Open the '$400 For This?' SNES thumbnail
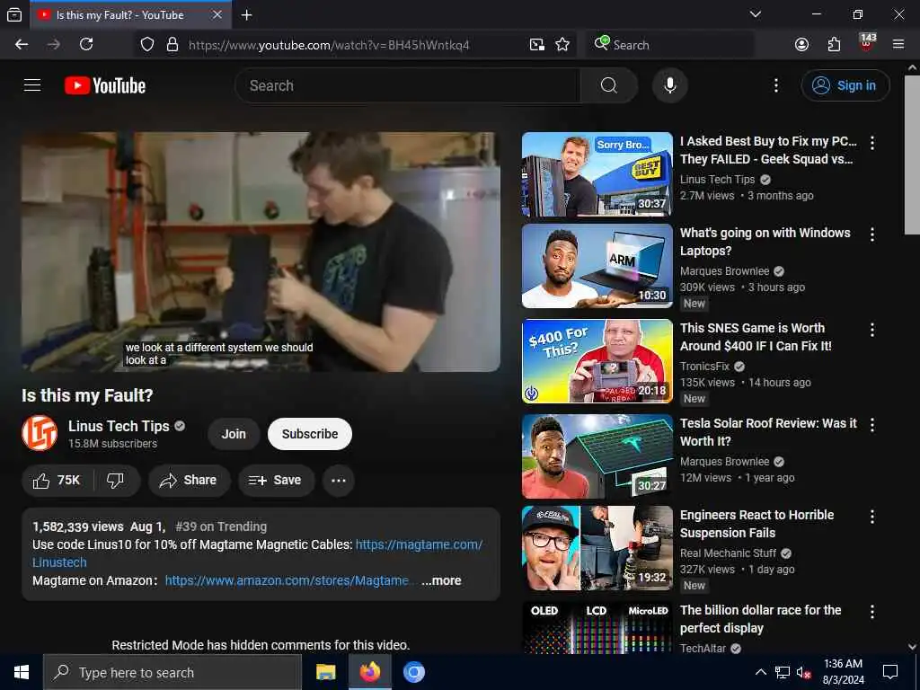The width and height of the screenshot is (920, 690). pyautogui.click(x=597, y=361)
